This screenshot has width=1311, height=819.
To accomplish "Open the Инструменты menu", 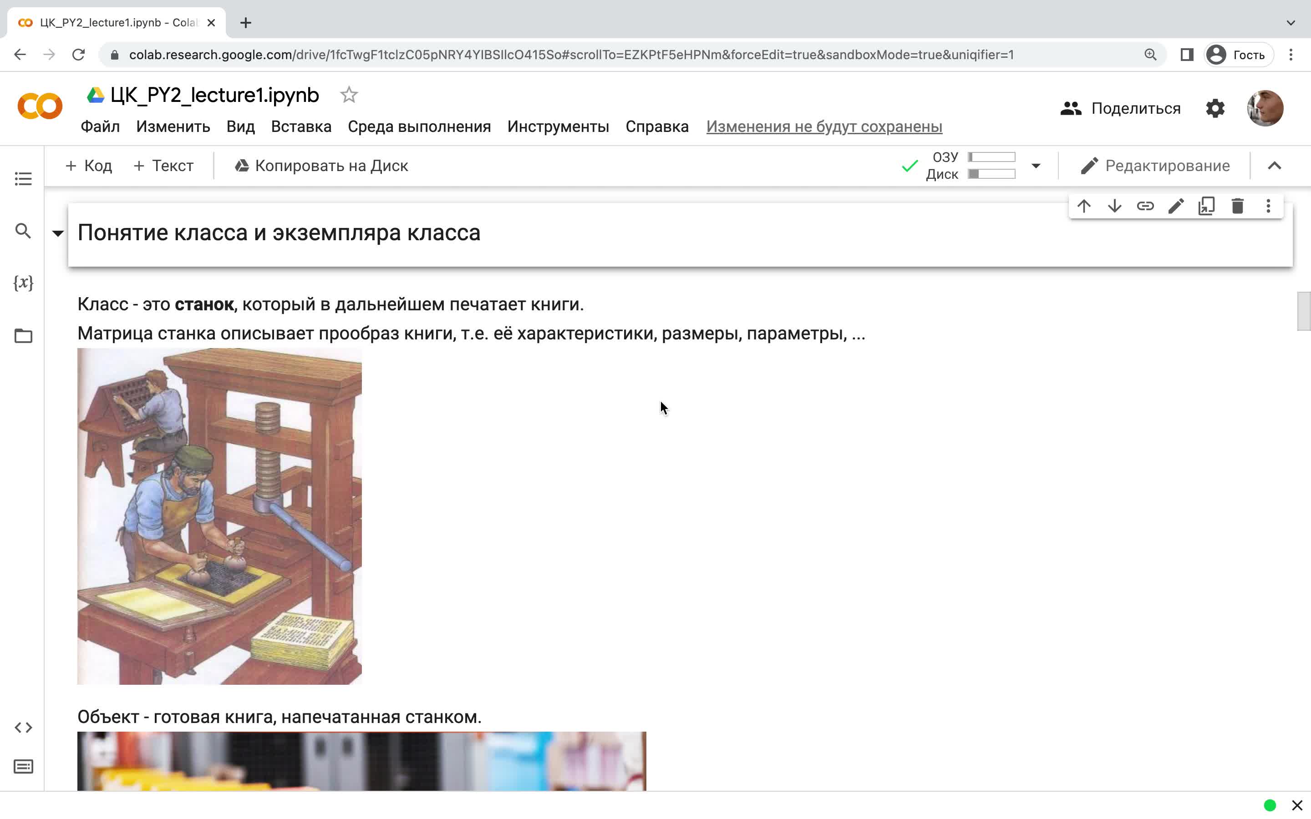I will pos(558,127).
